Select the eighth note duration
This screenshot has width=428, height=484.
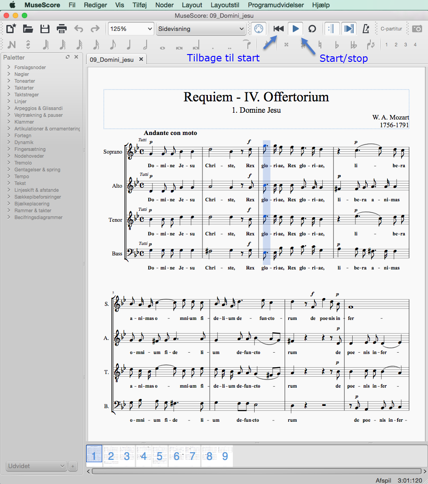pyautogui.click(x=113, y=45)
